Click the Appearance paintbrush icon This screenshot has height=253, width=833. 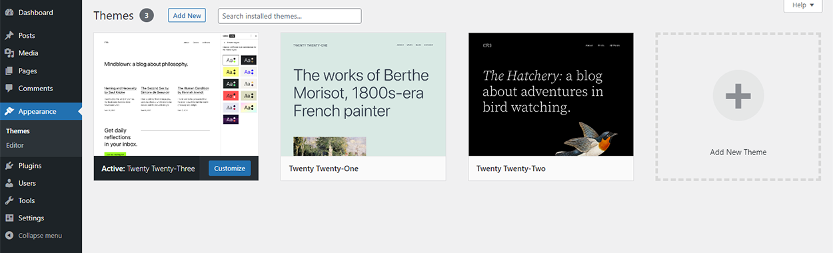(x=9, y=111)
